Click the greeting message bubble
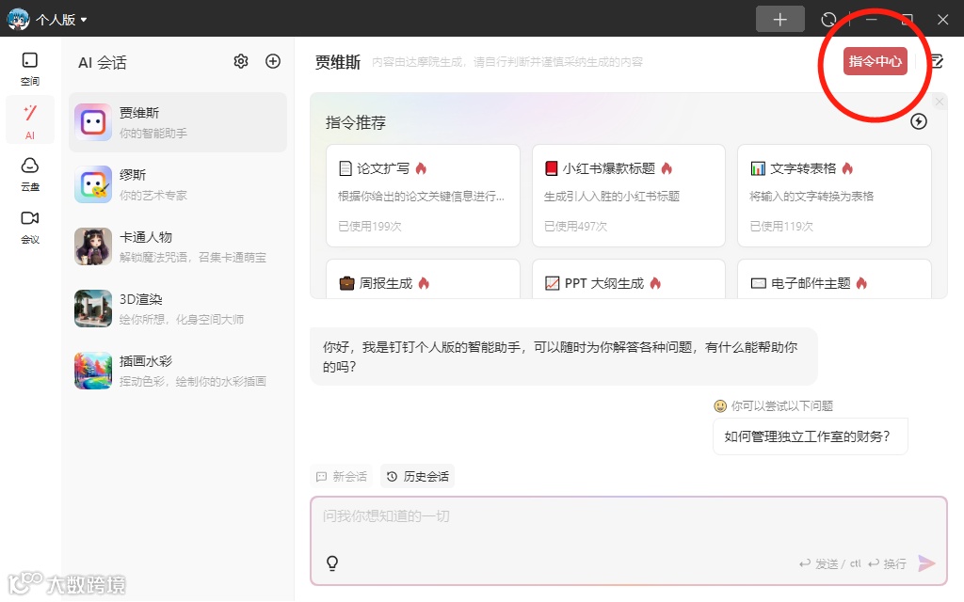Image resolution: width=964 pixels, height=602 pixels. click(x=564, y=356)
